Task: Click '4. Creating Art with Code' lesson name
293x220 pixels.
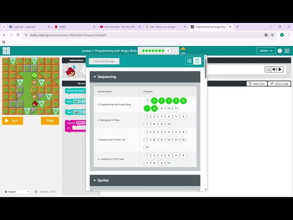Action: [x=111, y=159]
